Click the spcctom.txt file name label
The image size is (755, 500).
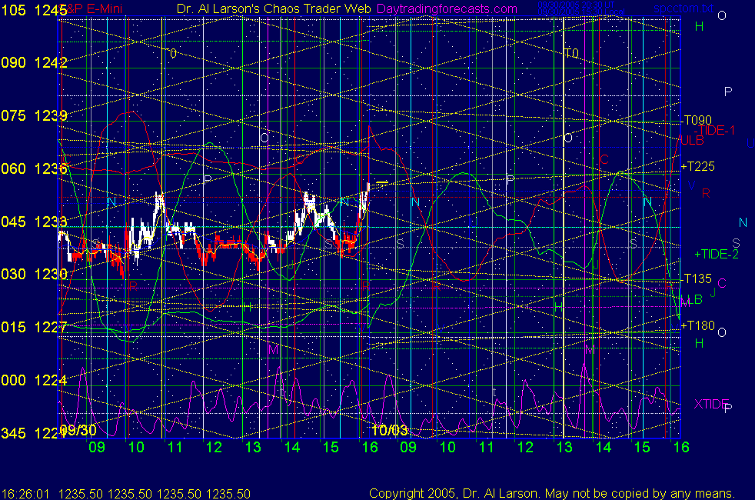pos(683,8)
